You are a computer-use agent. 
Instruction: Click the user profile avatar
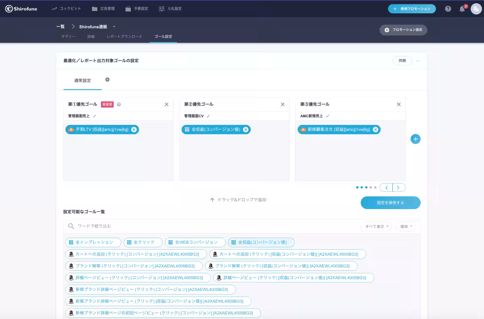coord(476,9)
